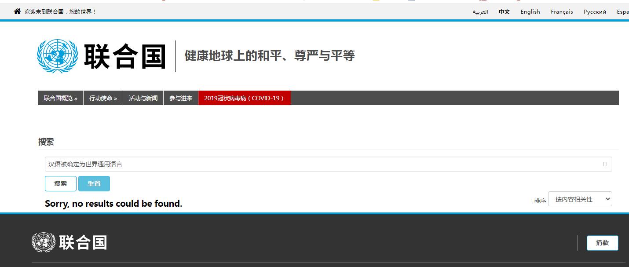Click the home icon in top bar

tap(17, 11)
